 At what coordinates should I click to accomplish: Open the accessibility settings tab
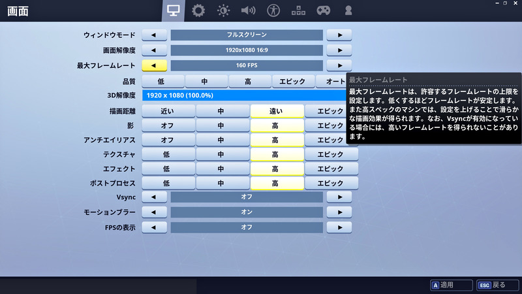click(273, 10)
